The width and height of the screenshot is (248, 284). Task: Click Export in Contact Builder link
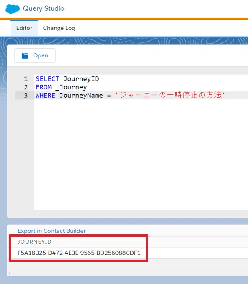point(52,231)
